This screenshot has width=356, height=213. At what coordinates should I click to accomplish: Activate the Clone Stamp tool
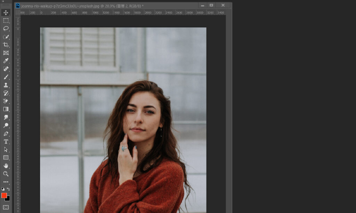[x=6, y=85]
